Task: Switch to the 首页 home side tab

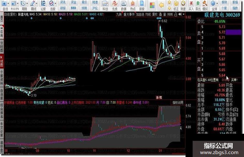Action: [x=2, y=19]
